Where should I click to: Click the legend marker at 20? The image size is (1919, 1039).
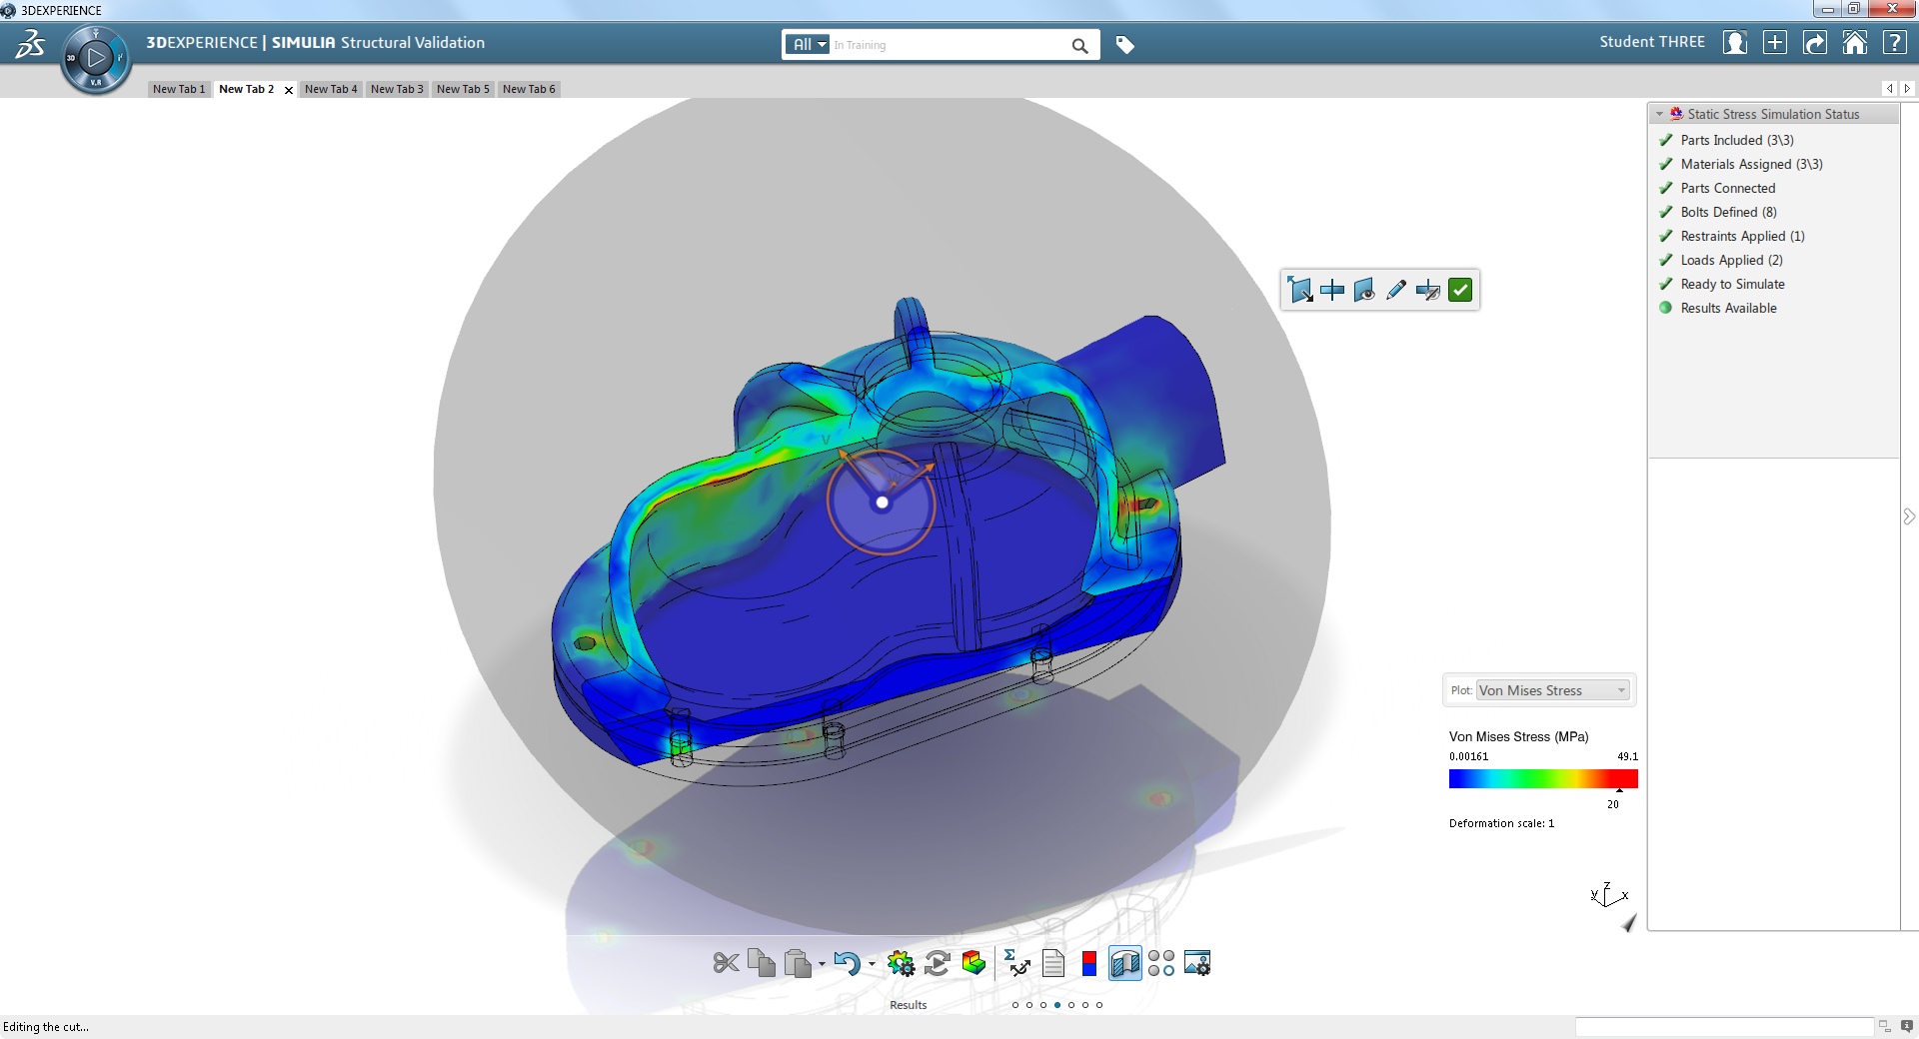[1619, 791]
